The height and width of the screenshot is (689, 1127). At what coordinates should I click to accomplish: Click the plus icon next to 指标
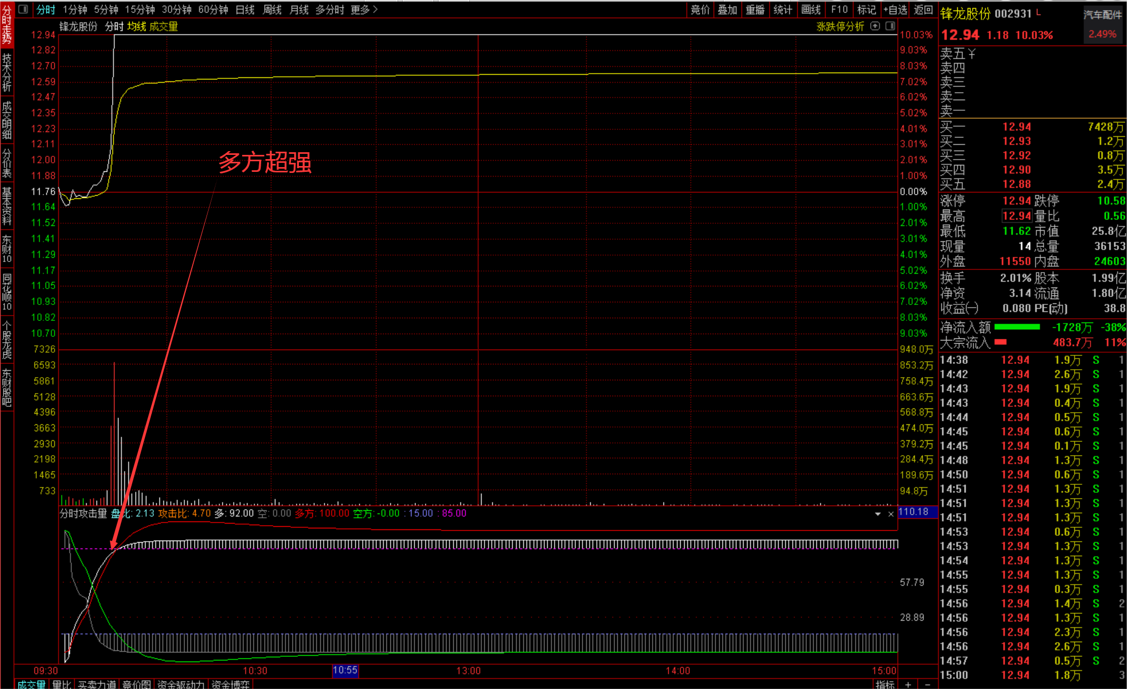click(x=908, y=684)
